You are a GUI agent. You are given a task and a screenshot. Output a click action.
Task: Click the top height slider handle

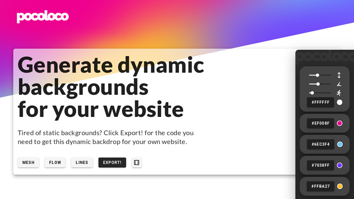[318, 75]
